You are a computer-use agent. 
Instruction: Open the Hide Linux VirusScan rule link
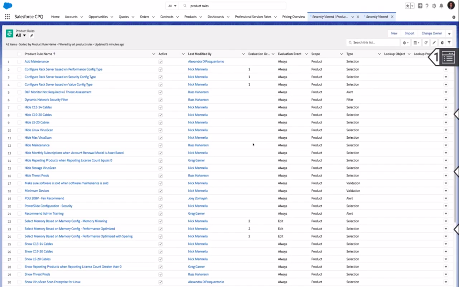coord(39,130)
